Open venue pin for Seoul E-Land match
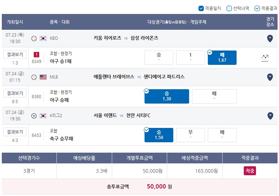This screenshot has width=279, height=196. click(x=270, y=116)
